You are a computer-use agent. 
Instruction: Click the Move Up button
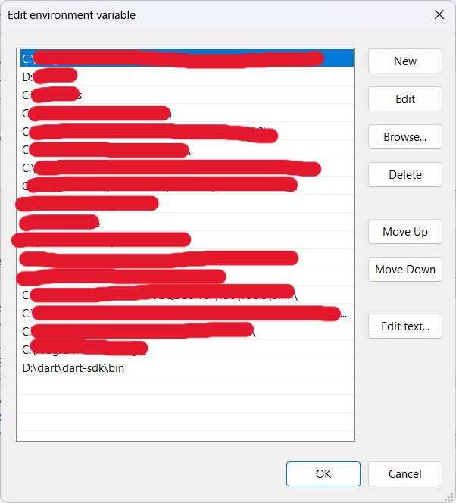(x=405, y=231)
